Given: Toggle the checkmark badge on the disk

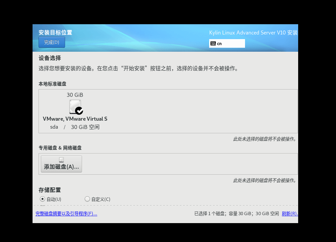Looking at the screenshot, I should [79, 111].
